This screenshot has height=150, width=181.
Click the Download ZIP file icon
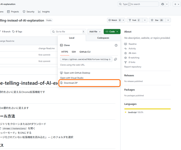pos(61,83)
